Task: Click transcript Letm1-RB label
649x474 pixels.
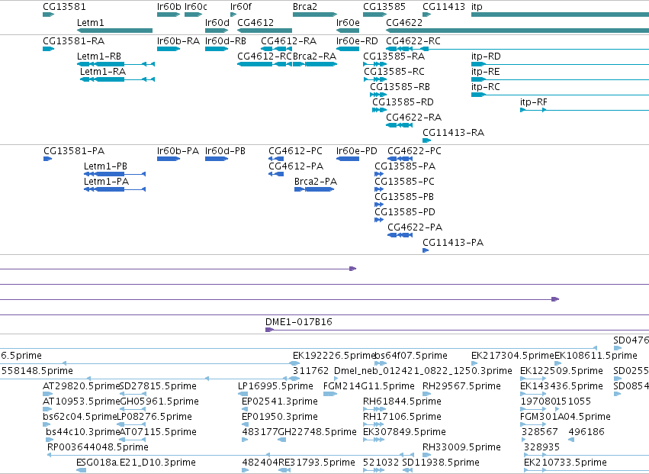Action: [99, 56]
